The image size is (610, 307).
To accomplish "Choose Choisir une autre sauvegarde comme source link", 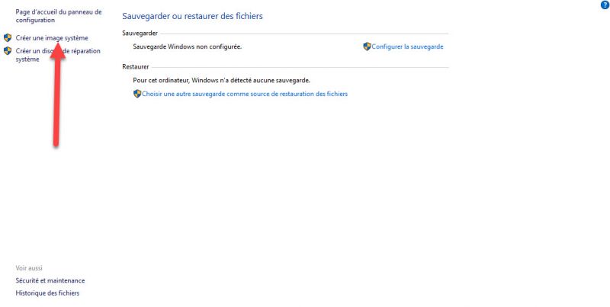I will tap(245, 94).
